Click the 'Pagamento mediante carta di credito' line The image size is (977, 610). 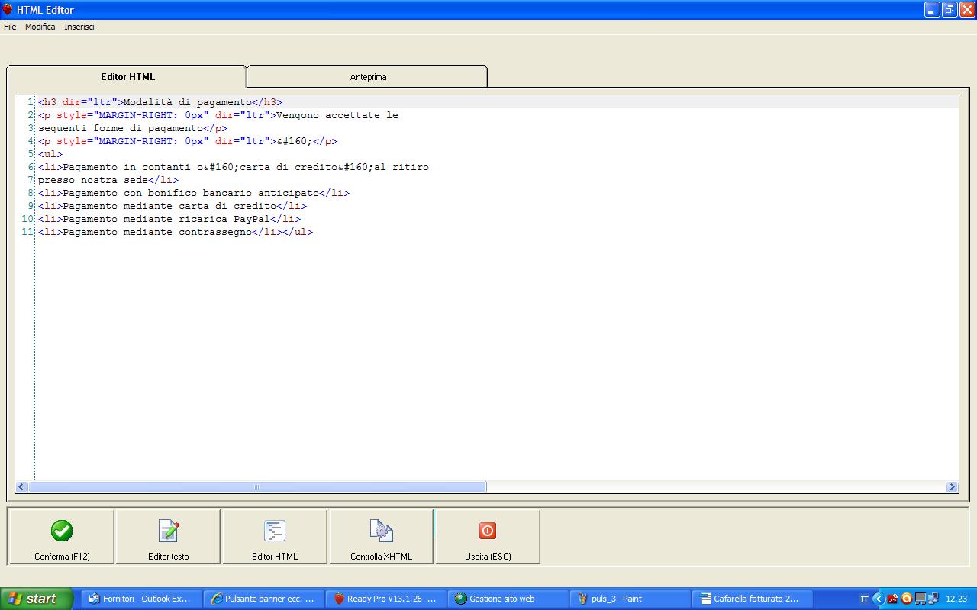click(x=173, y=206)
